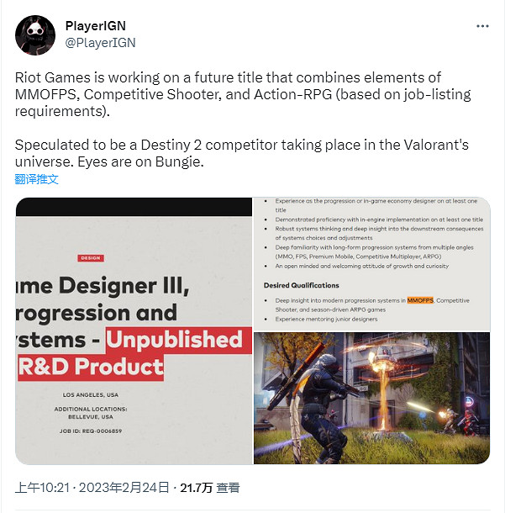Click the JOB ID REQ-0006859 text

pyautogui.click(x=91, y=431)
